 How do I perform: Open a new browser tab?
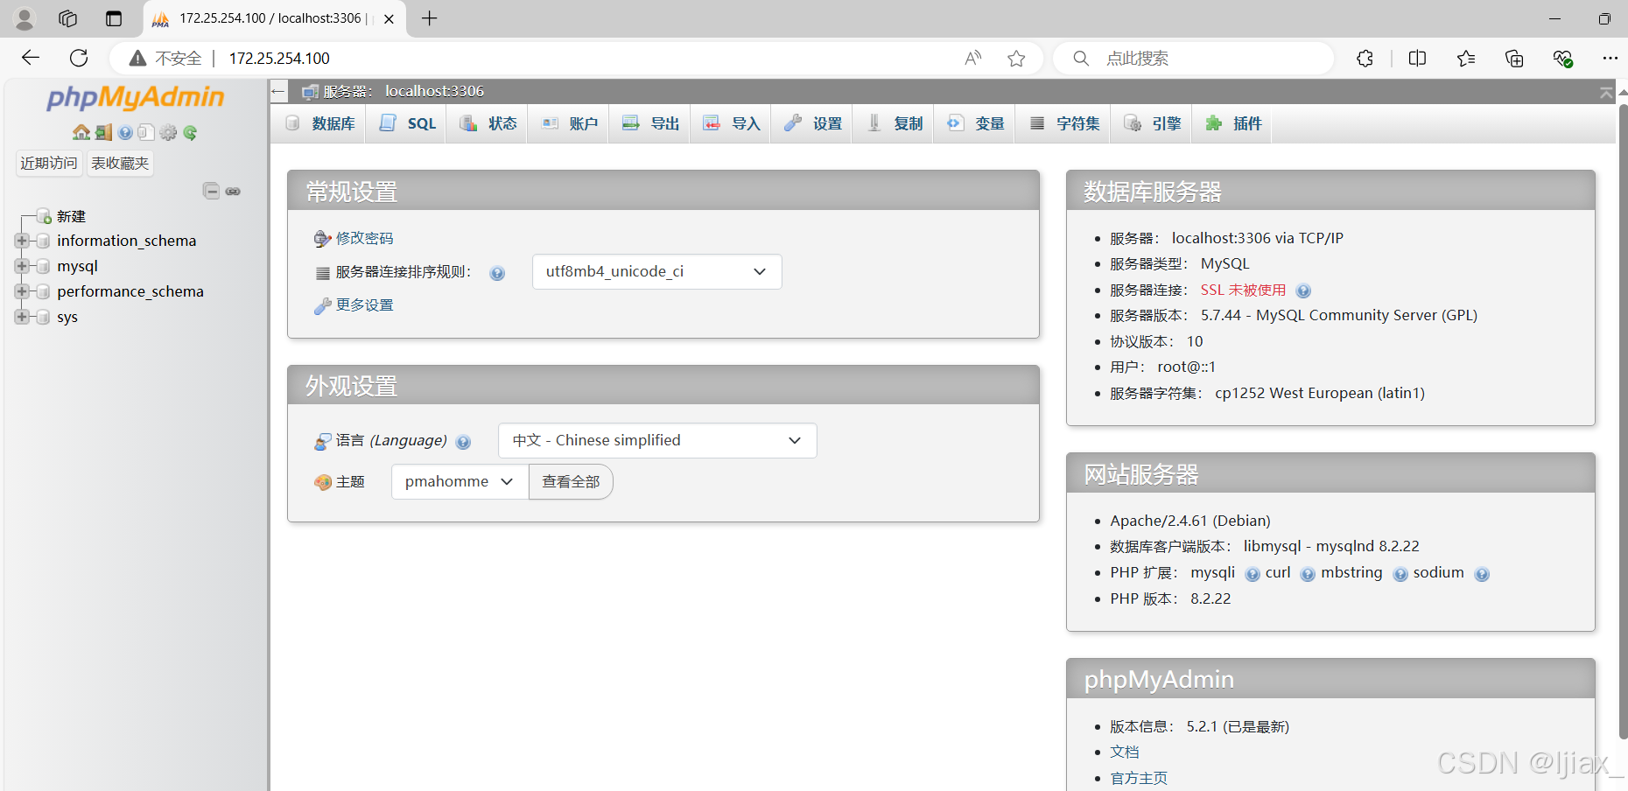429,18
